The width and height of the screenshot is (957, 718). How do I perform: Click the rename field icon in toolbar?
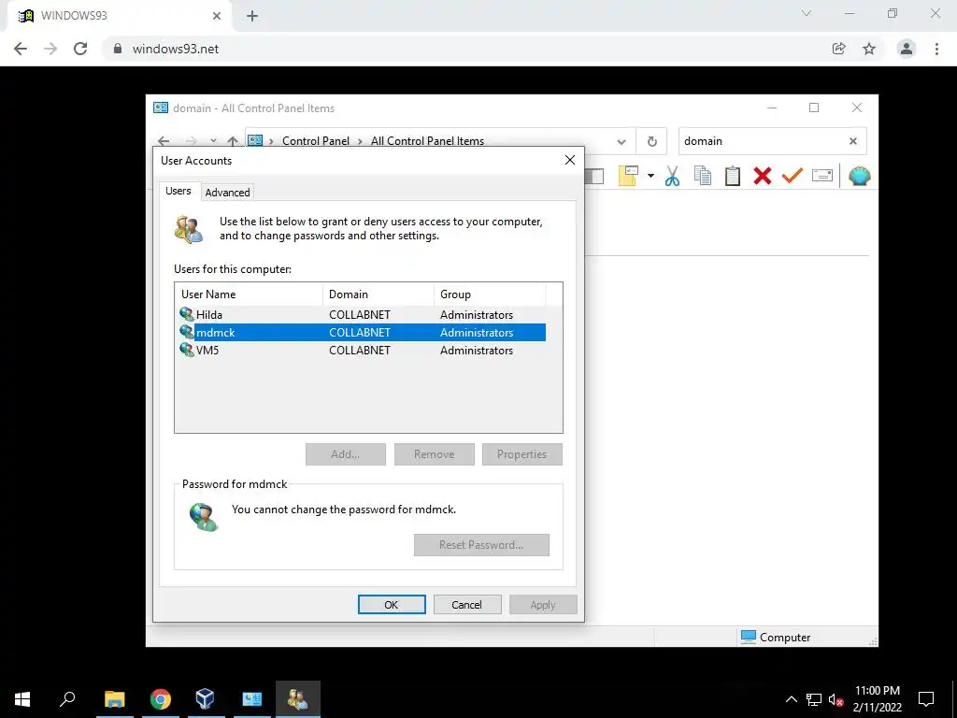pos(822,176)
